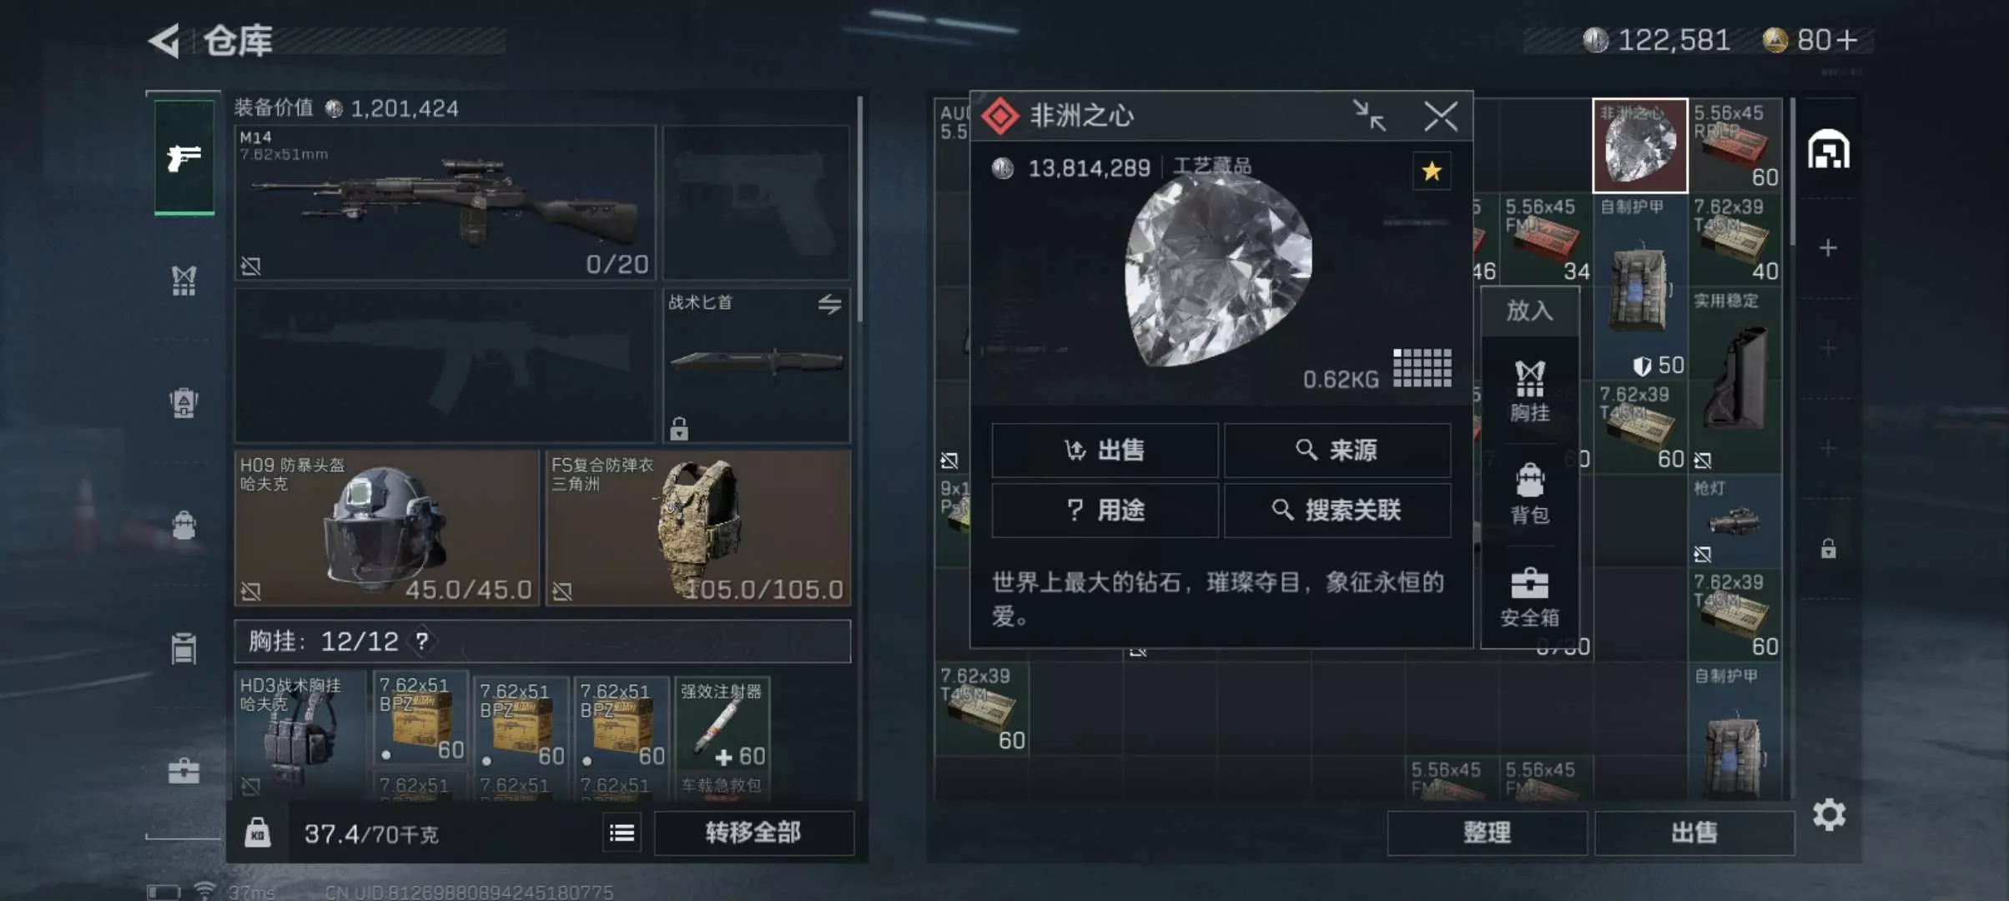Toggle the KG weight lock icon
The image size is (2009, 901).
(x=257, y=833)
